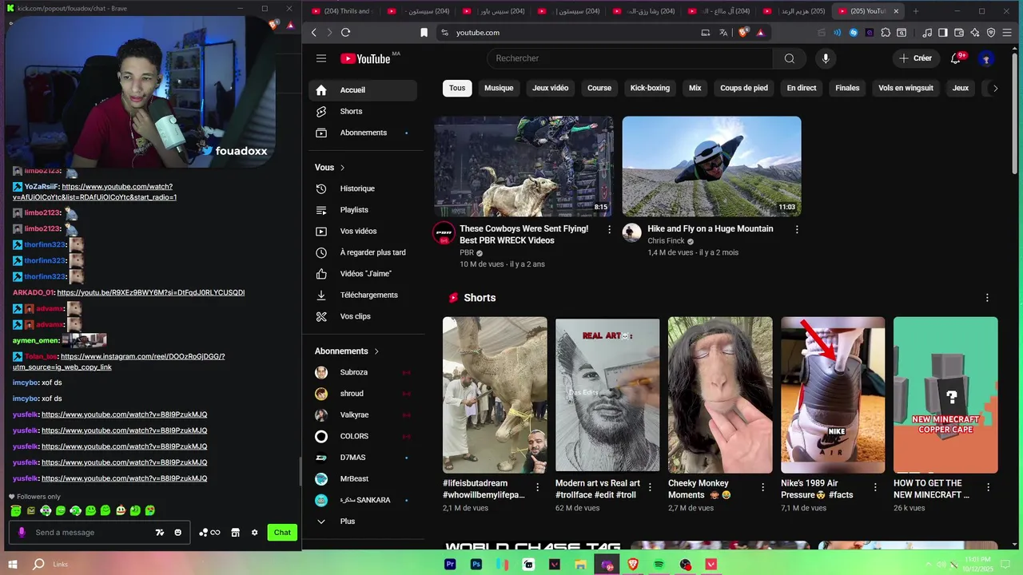
Task: Open the browser extensions puzzle icon
Action: click(x=885, y=33)
